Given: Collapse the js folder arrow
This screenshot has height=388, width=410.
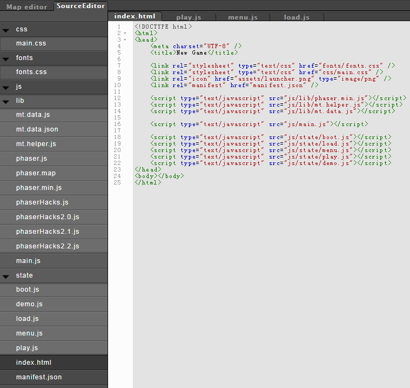Looking at the screenshot, I should click(x=6, y=88).
